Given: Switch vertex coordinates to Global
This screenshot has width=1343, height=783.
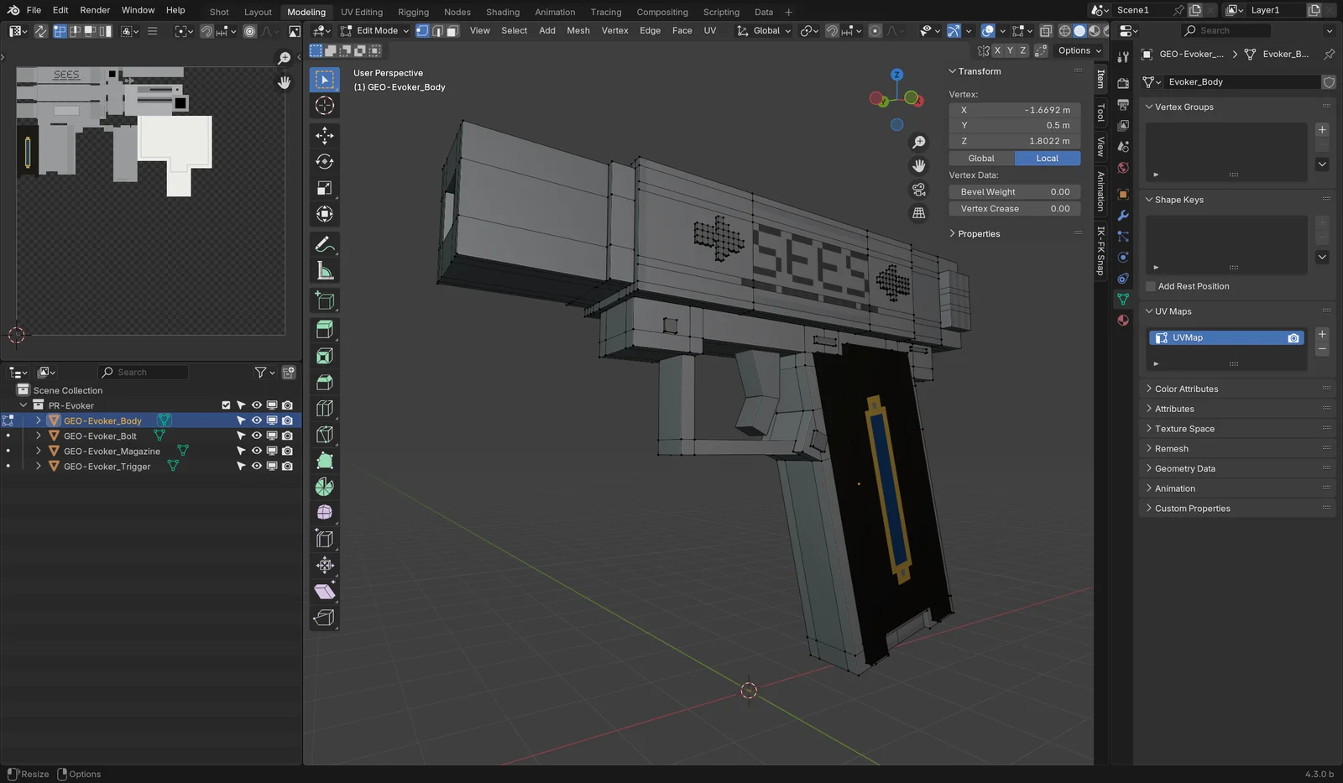Looking at the screenshot, I should [981, 159].
